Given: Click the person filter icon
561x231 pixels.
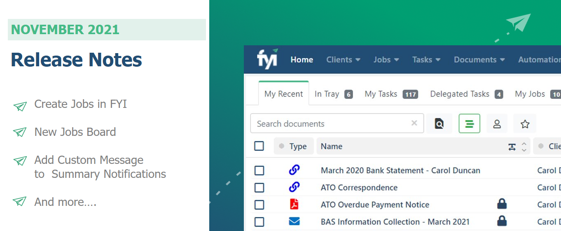Looking at the screenshot, I should 497,124.
